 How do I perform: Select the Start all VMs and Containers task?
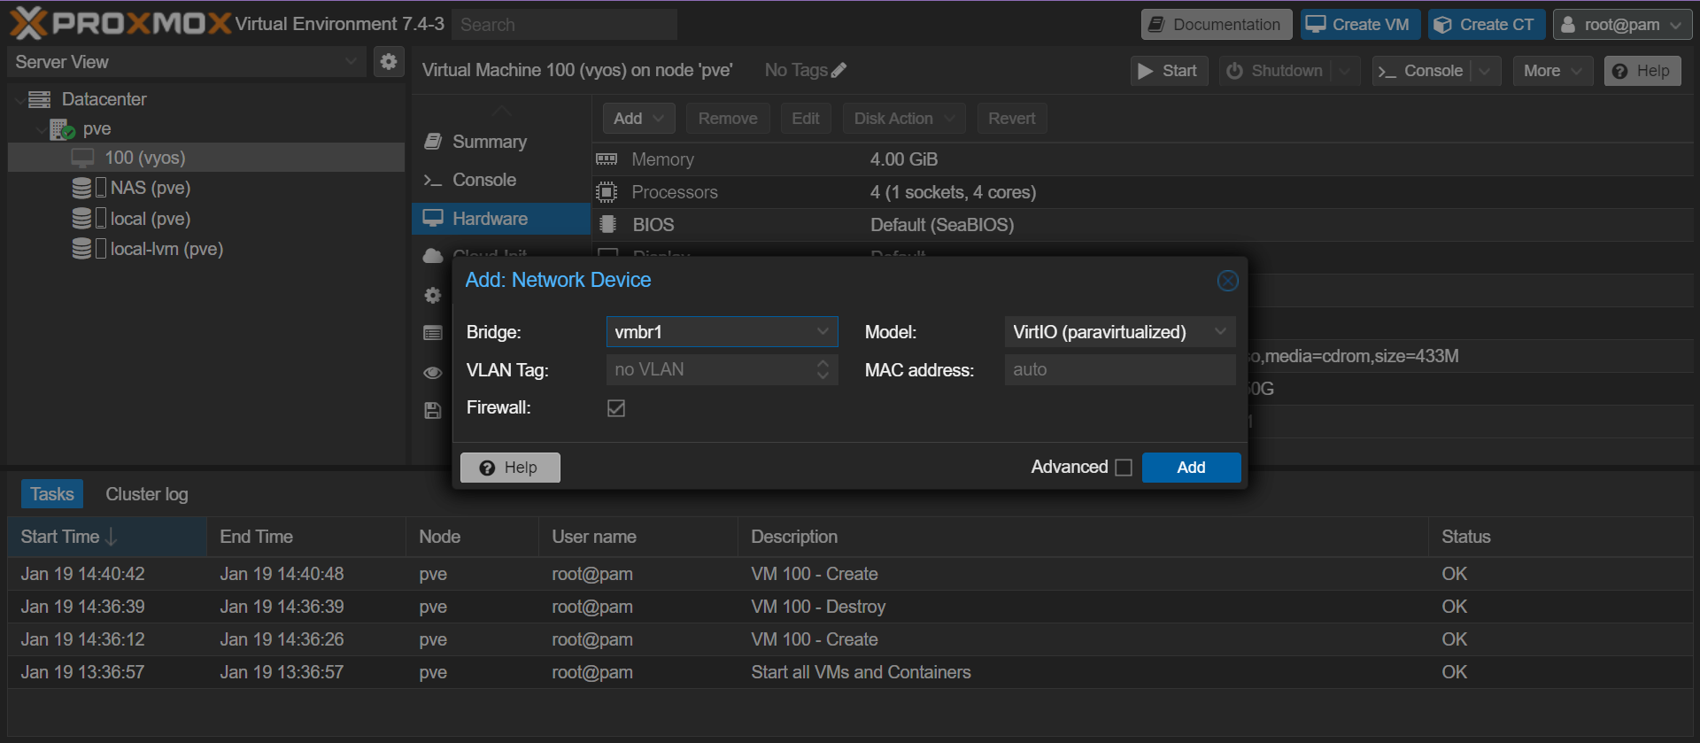(x=850, y=672)
